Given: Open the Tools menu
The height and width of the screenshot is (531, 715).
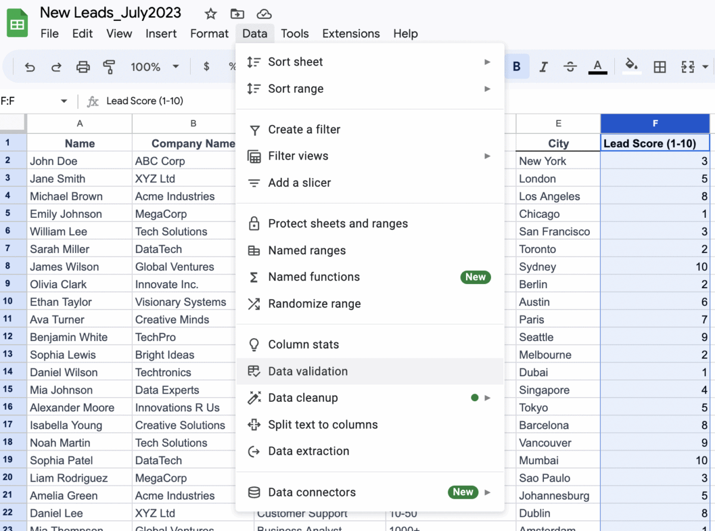Looking at the screenshot, I should tap(295, 33).
